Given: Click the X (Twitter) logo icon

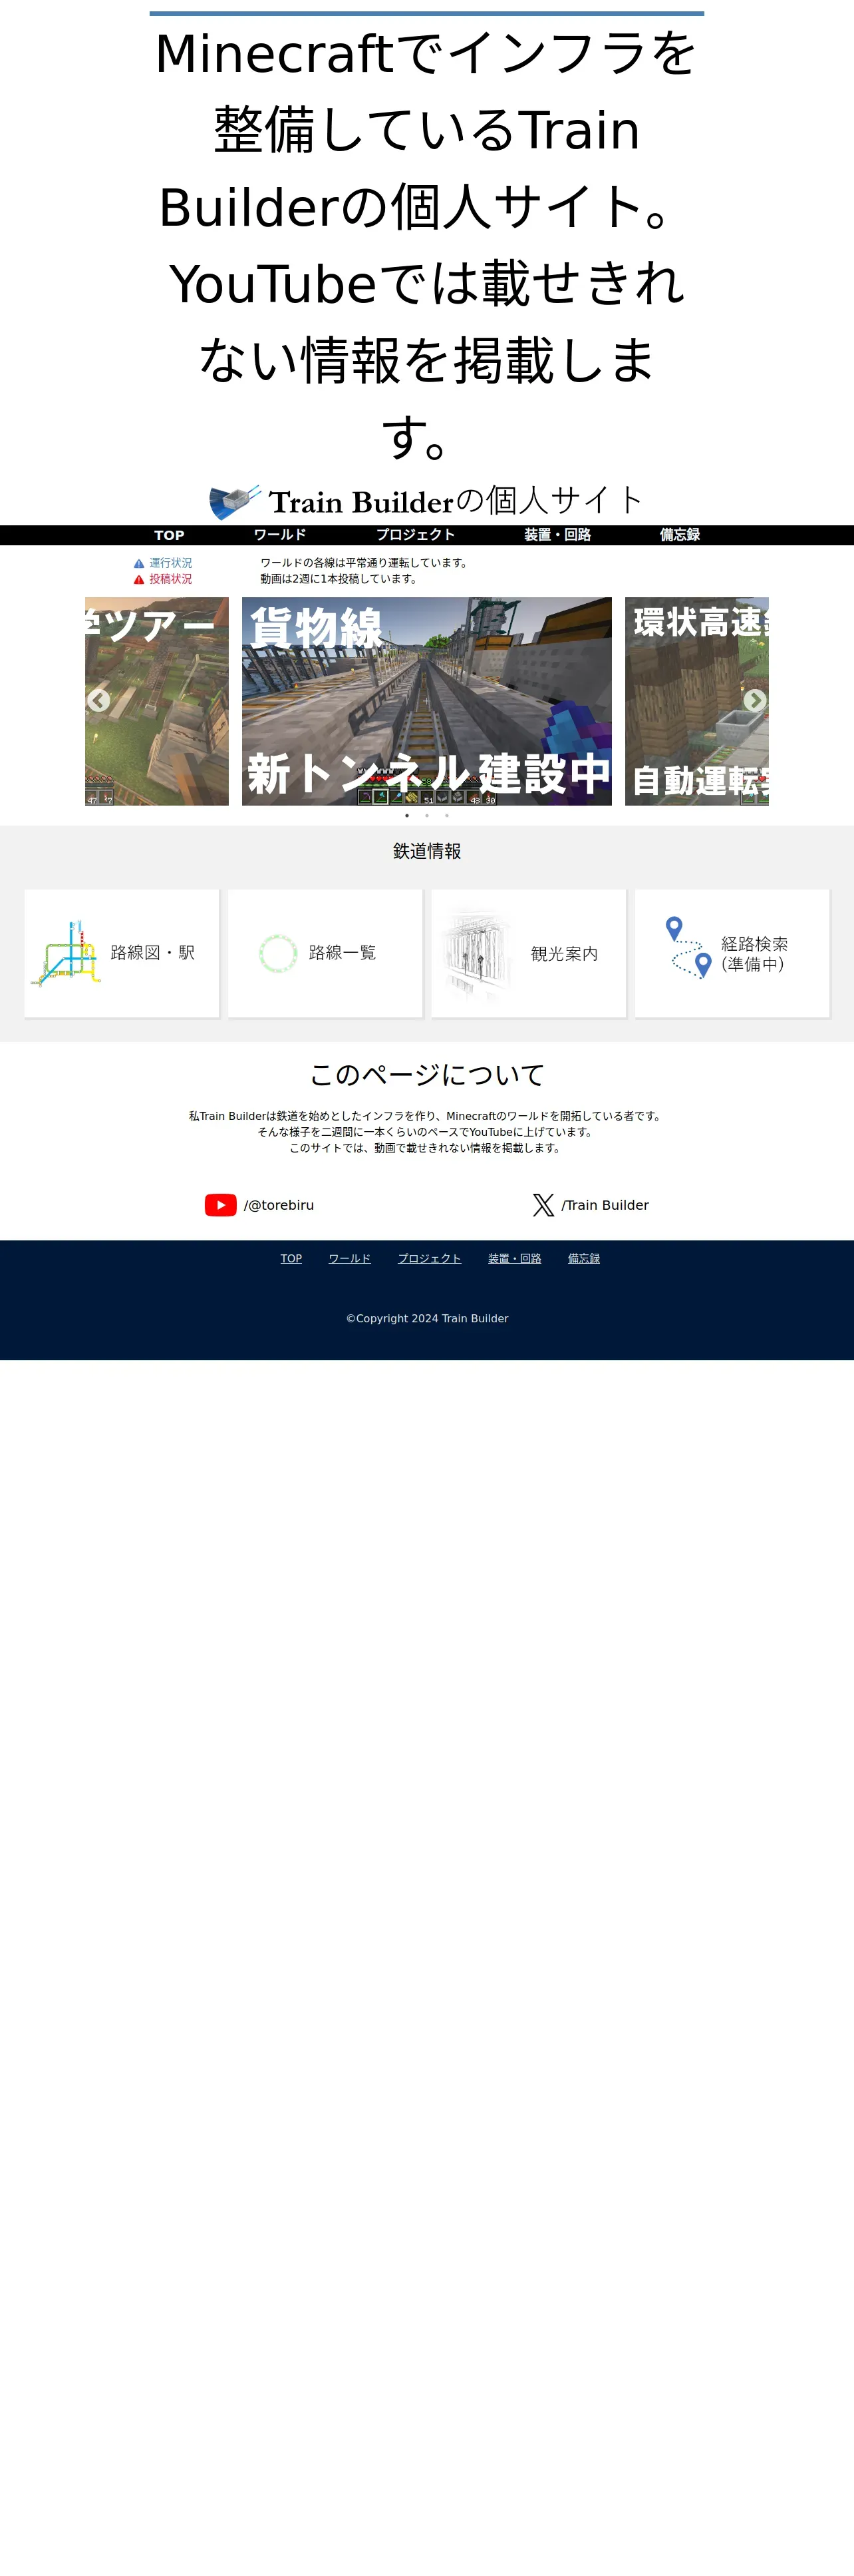Looking at the screenshot, I should pos(543,1205).
